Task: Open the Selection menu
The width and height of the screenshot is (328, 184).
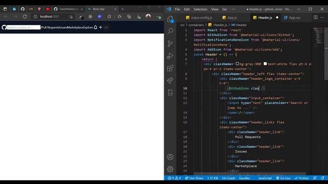Action: point(200,9)
